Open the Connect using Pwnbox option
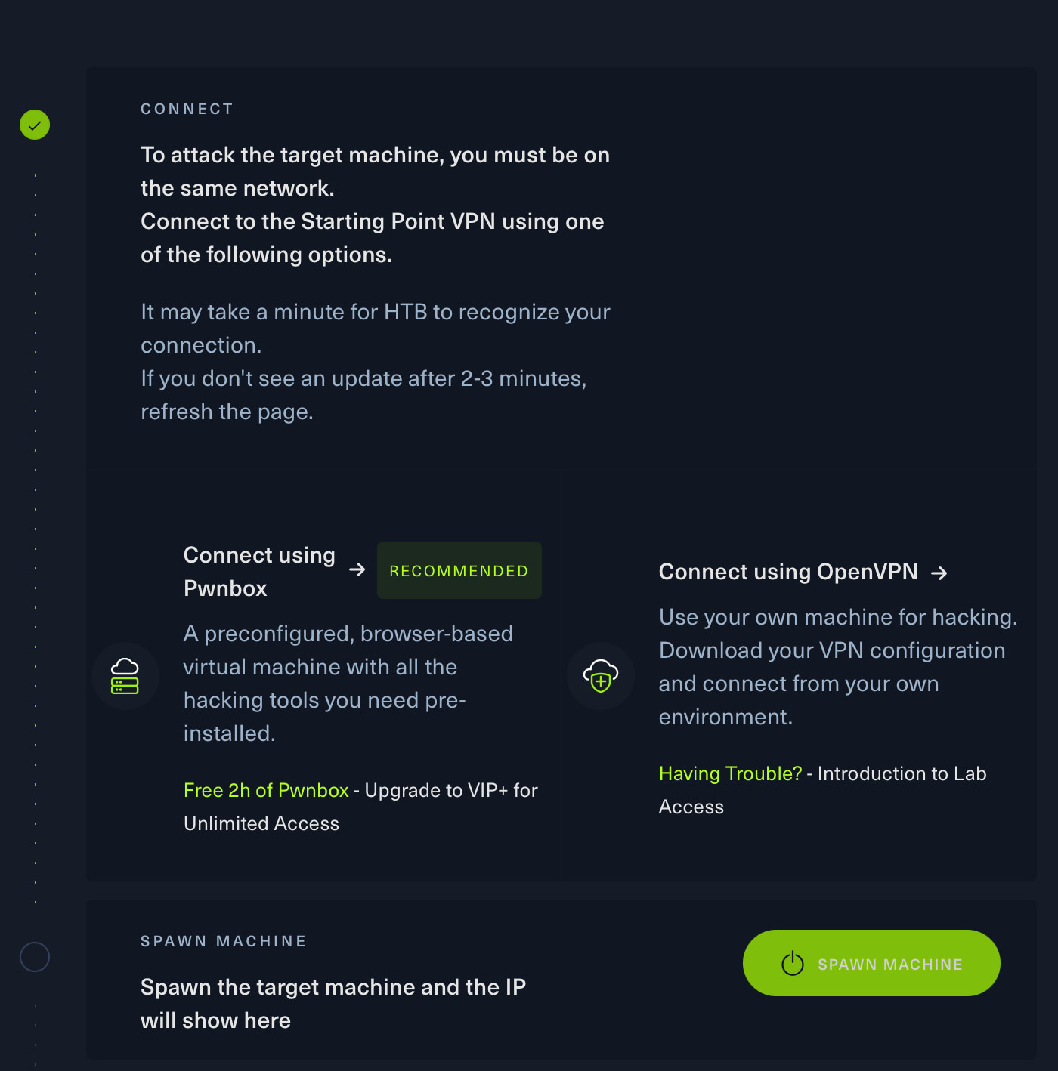 pos(259,571)
